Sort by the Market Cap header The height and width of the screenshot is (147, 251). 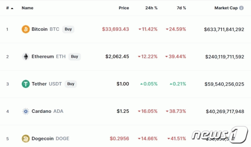(x=226, y=8)
